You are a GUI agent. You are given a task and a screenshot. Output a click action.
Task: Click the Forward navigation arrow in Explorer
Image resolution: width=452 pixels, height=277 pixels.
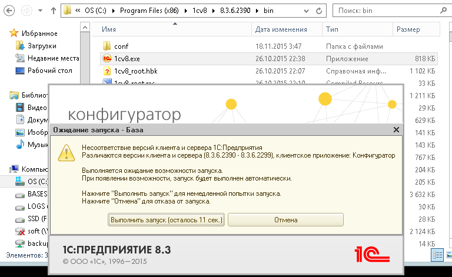pyautogui.click(x=26, y=11)
